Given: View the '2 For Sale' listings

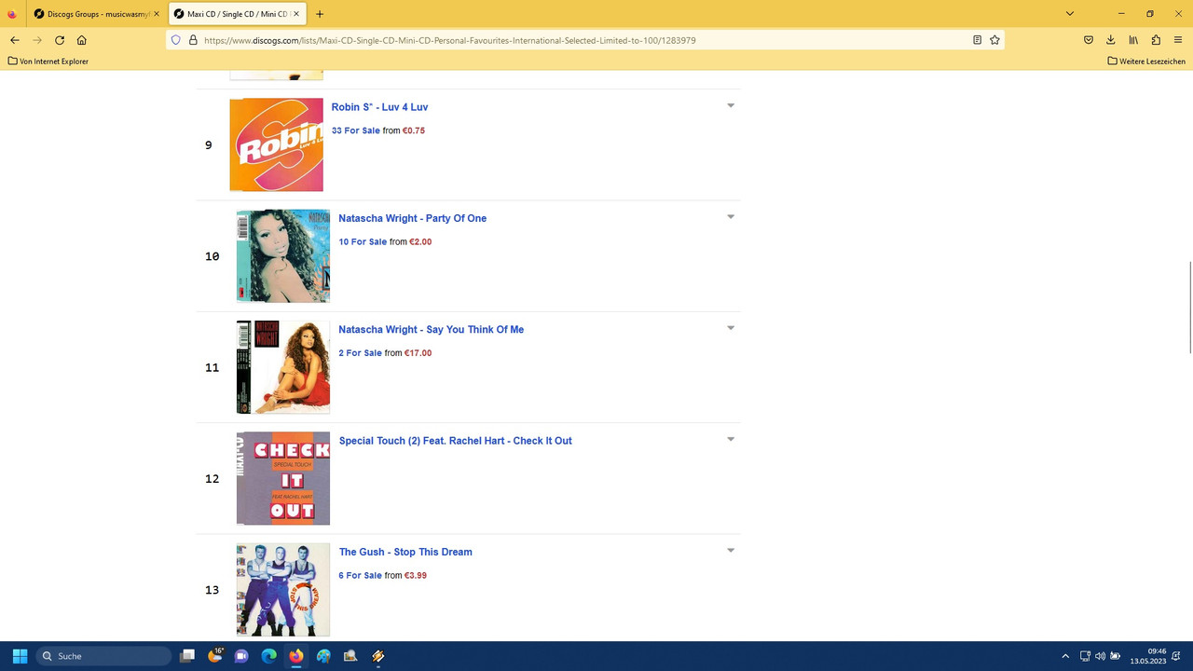Looking at the screenshot, I should (x=360, y=353).
